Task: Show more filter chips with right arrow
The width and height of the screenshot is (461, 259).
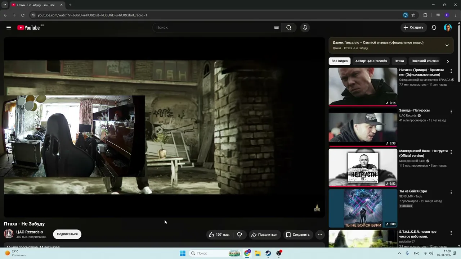Action: [448, 62]
